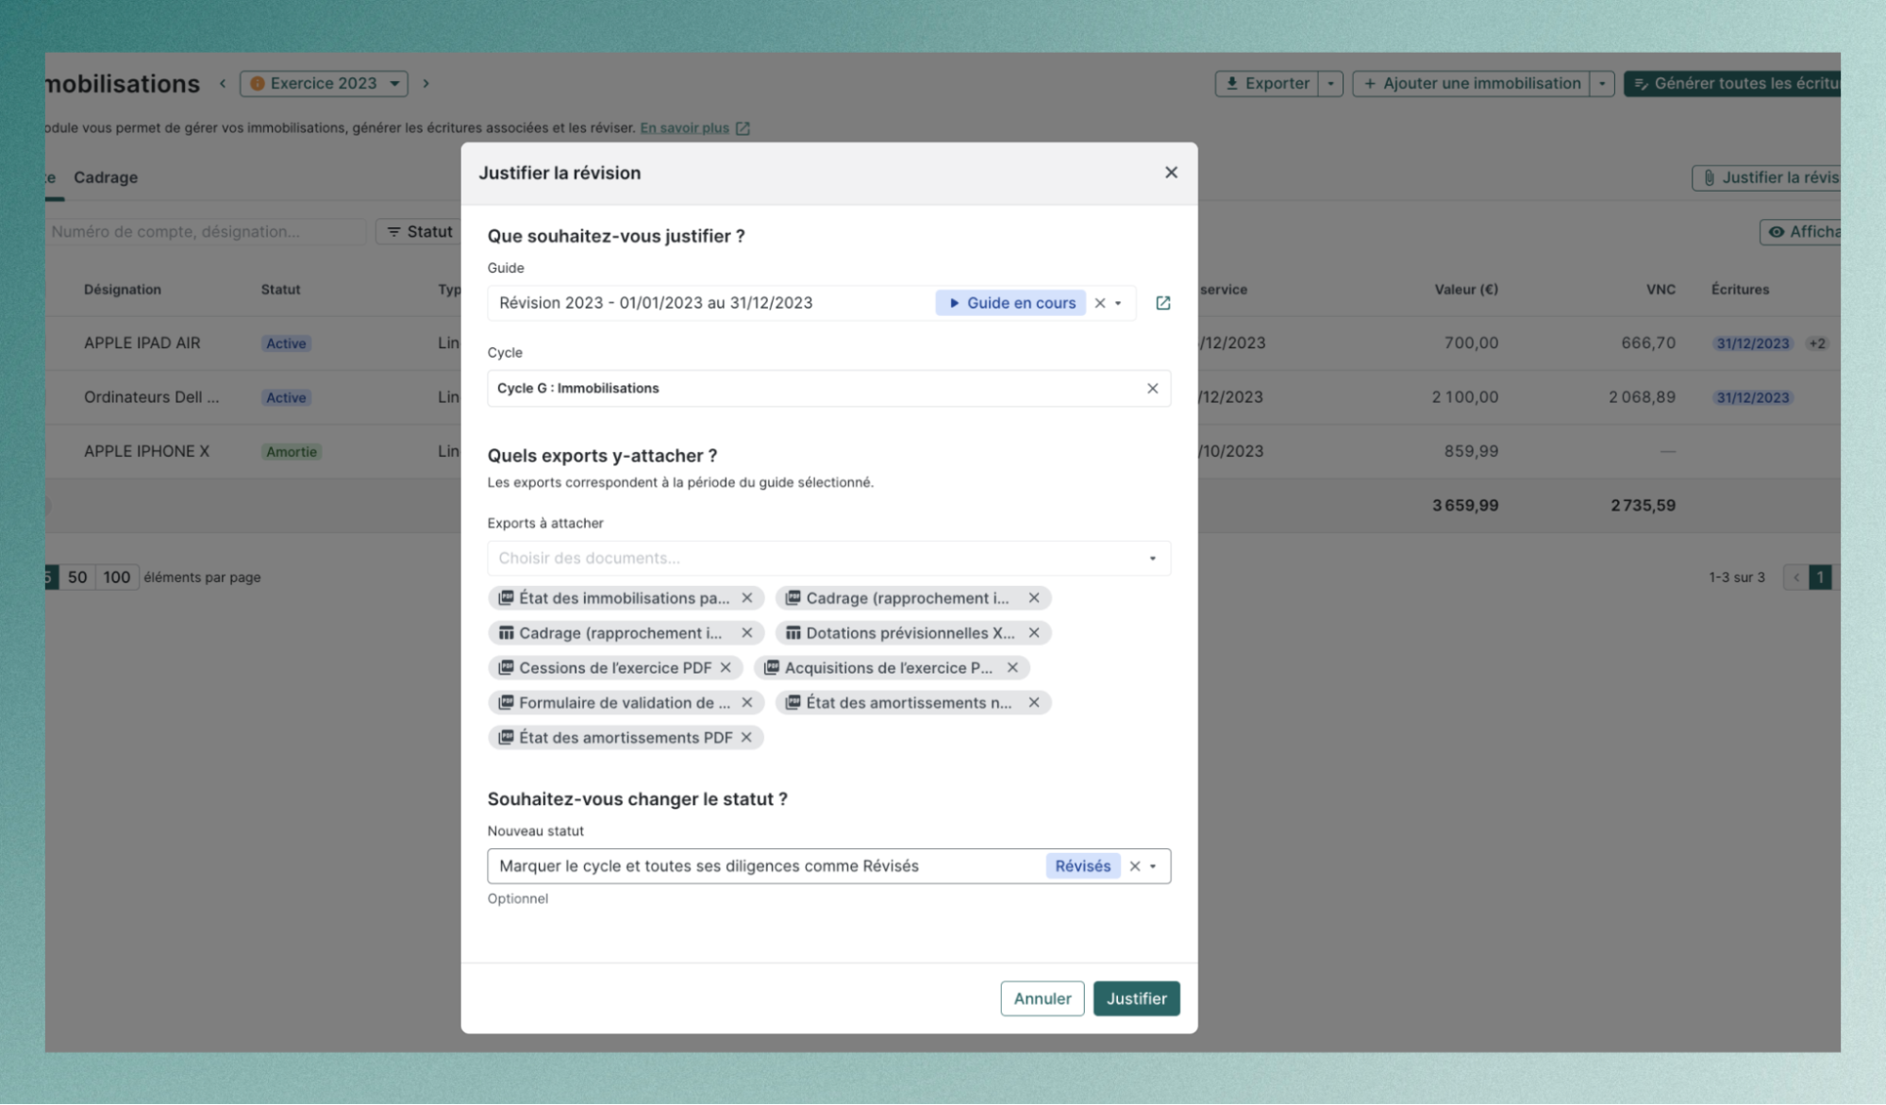
Task: Click the Écritures column header
Action: coord(1740,290)
